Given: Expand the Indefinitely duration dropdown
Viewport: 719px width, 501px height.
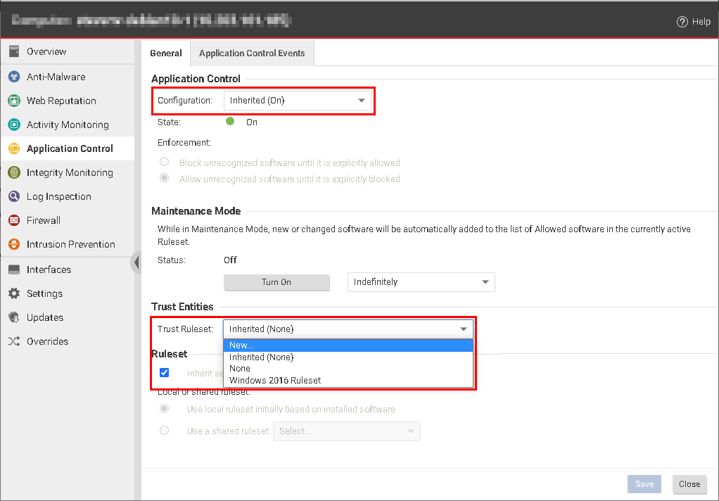Looking at the screenshot, I should tap(421, 281).
